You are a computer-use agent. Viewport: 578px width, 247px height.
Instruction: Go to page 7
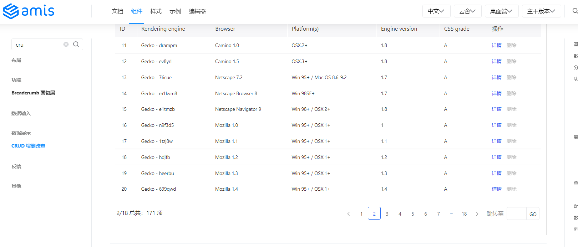tap(438, 214)
